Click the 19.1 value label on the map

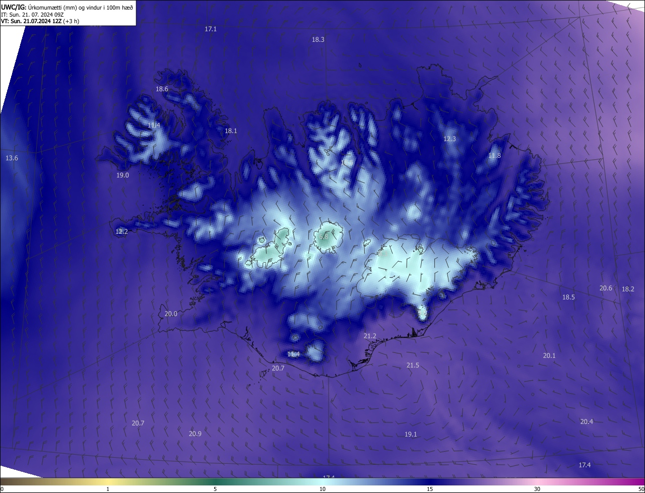[411, 435]
